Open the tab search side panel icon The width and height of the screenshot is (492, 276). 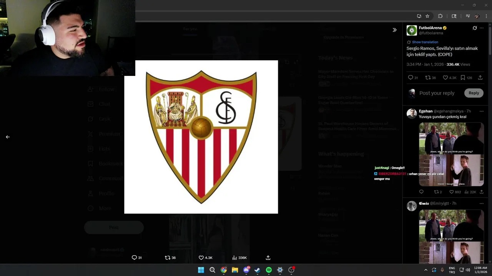pyautogui.click(x=454, y=16)
